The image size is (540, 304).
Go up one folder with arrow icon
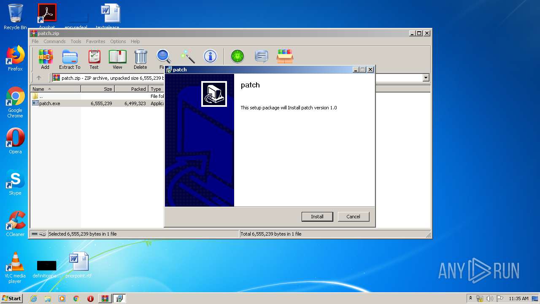(x=39, y=78)
